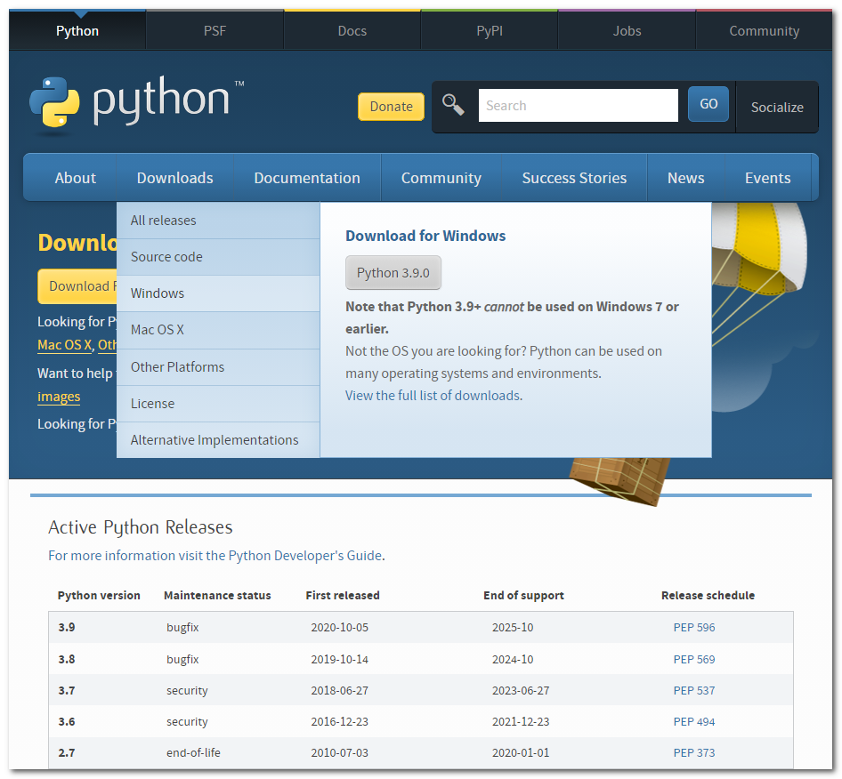The height and width of the screenshot is (779, 842).
Task: Click version 3.6 table cell
Action: (x=67, y=721)
